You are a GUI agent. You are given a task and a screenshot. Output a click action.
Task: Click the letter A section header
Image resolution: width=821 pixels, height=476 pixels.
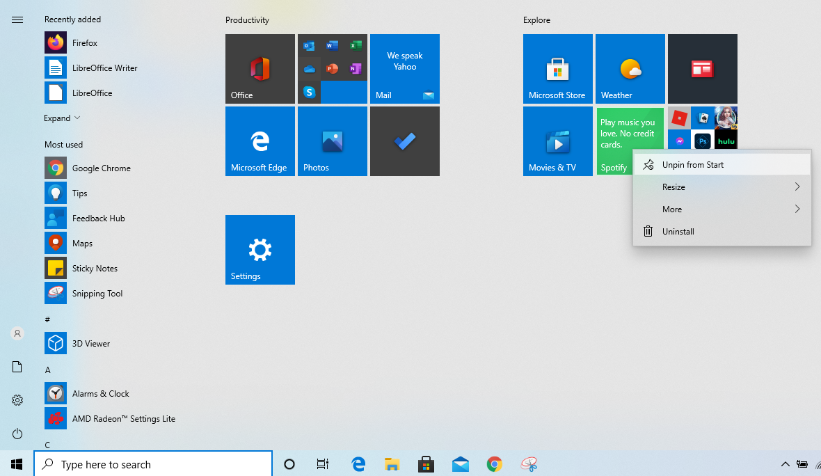(x=47, y=370)
